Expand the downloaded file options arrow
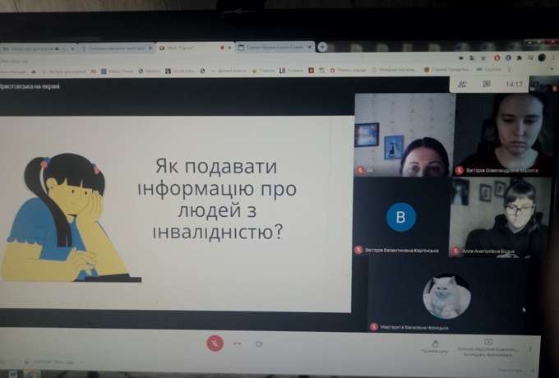 pyautogui.click(x=82, y=362)
